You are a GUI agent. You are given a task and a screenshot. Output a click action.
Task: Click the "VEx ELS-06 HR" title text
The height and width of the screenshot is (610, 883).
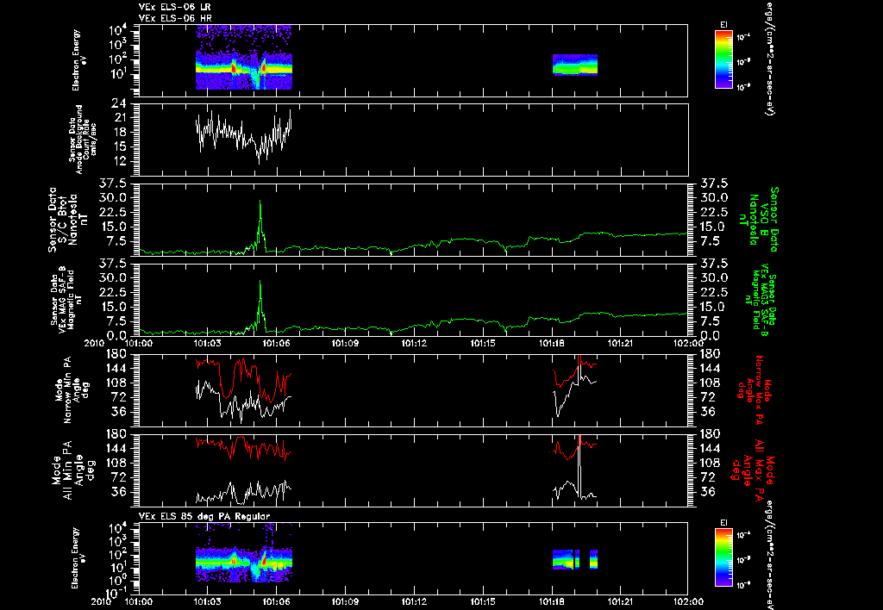[174, 18]
